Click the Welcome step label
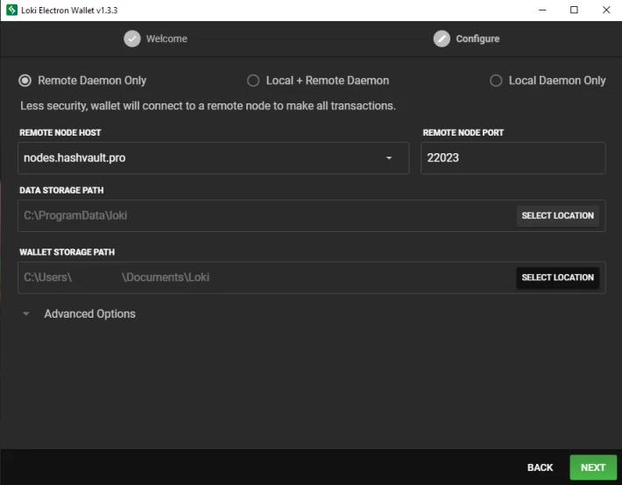This screenshot has height=485, width=622. click(x=166, y=39)
